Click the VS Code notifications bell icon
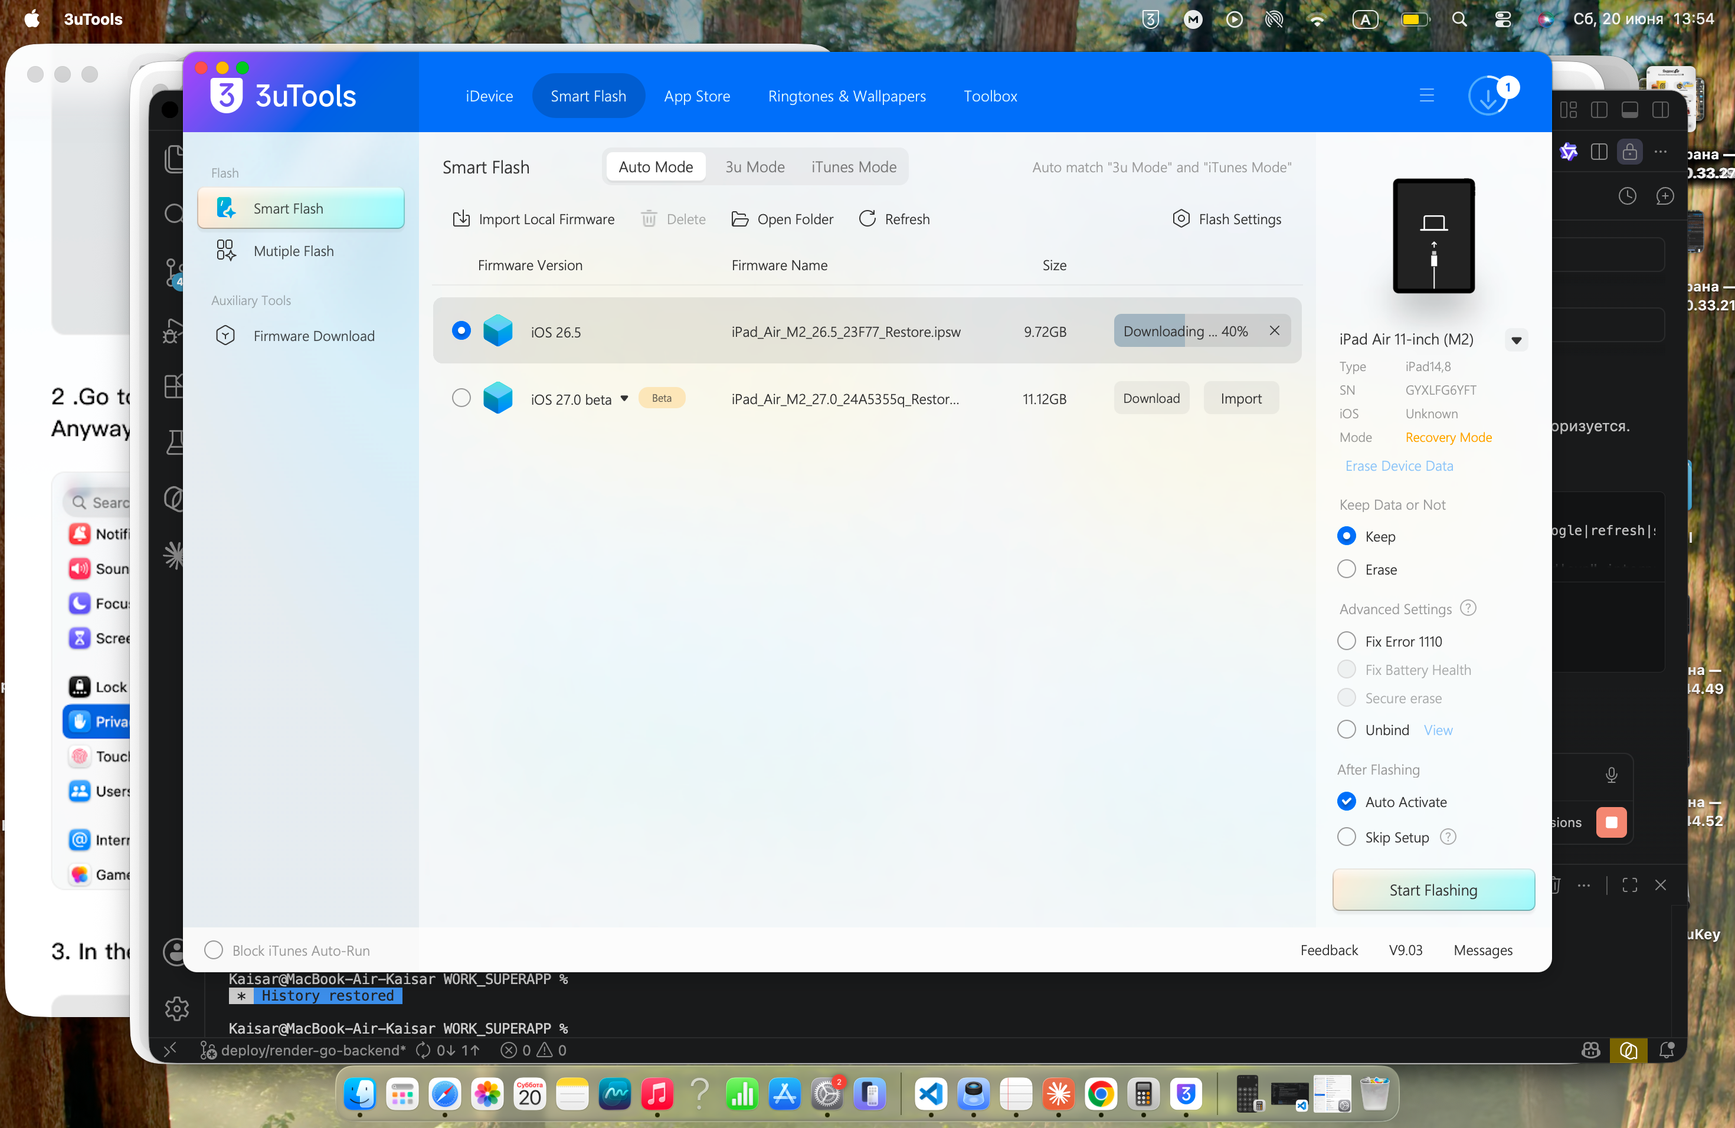Image resolution: width=1735 pixels, height=1128 pixels. tap(1667, 1050)
